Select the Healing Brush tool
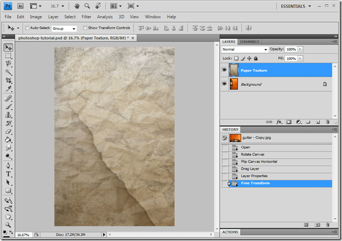The height and width of the screenshot is (241, 342). (8, 99)
